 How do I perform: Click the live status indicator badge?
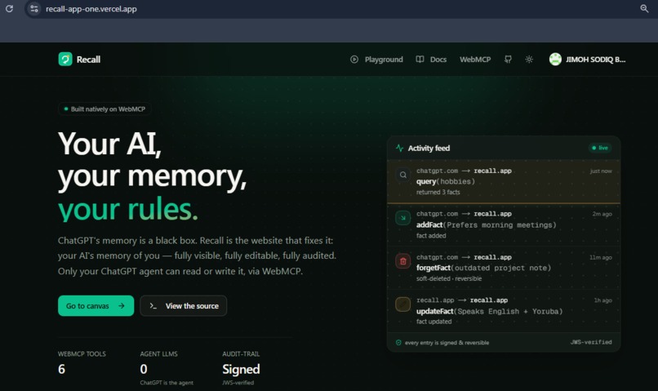(x=600, y=148)
